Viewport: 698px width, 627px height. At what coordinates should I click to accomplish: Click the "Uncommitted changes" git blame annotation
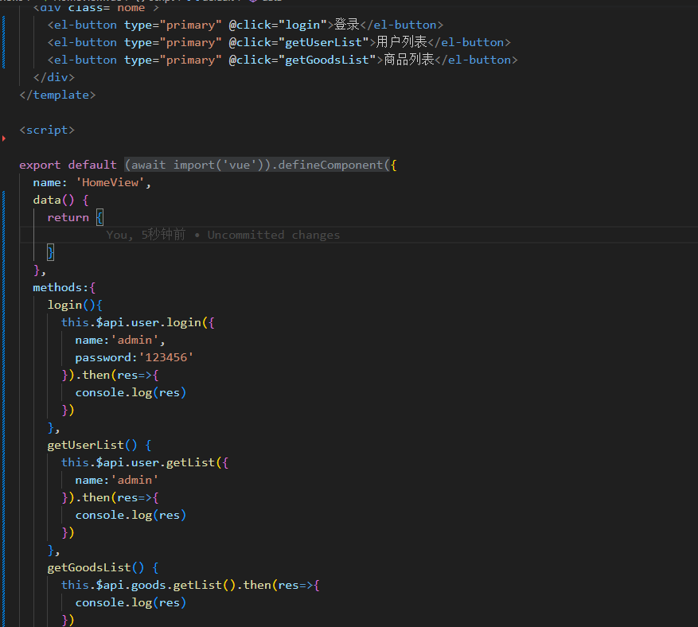tap(273, 235)
